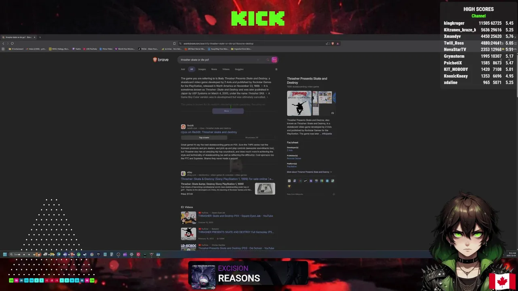Close the thrasher skate or die tab
Image resolution: width=518 pixels, height=291 pixels.
(34, 37)
